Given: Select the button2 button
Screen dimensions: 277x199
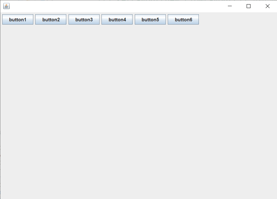Looking at the screenshot, I should [x=51, y=19].
